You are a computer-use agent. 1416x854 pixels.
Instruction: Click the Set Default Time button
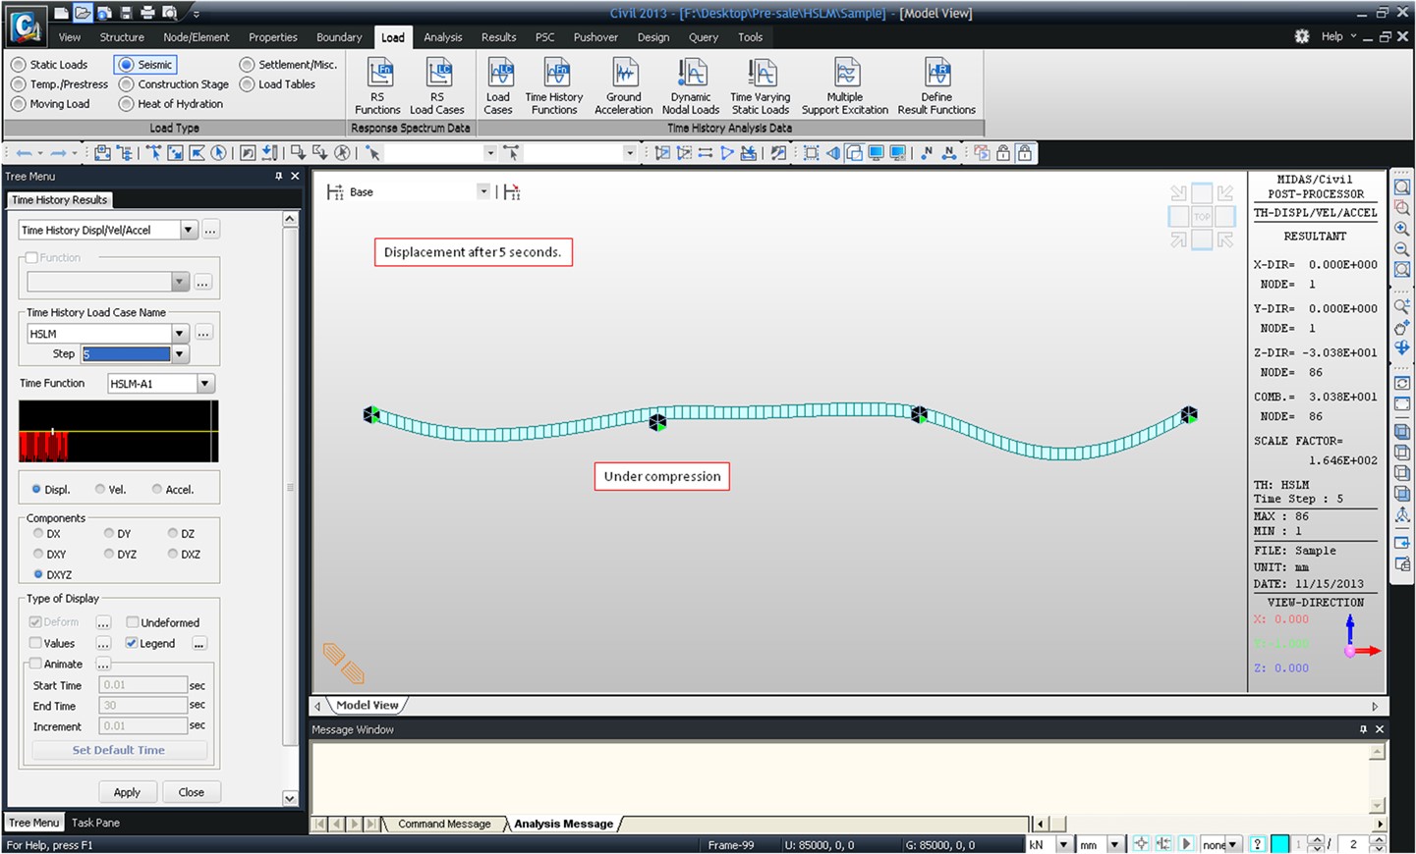(x=119, y=750)
